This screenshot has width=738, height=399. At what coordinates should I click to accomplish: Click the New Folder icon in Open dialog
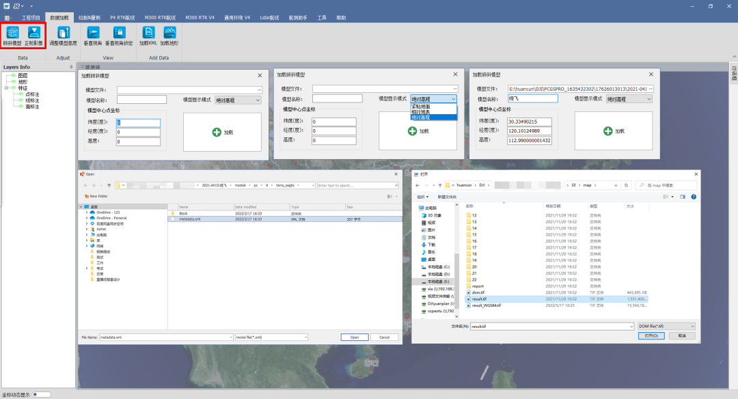pos(87,196)
